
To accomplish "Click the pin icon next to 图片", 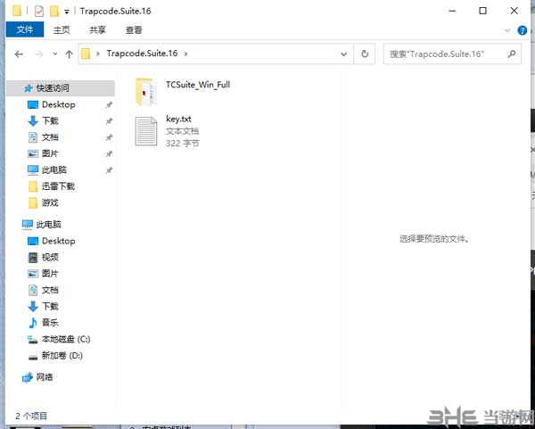I will pyautogui.click(x=109, y=153).
